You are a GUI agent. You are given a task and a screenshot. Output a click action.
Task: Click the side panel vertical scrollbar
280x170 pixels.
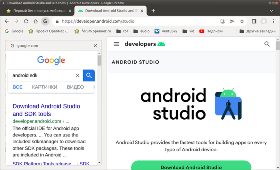[100, 61]
